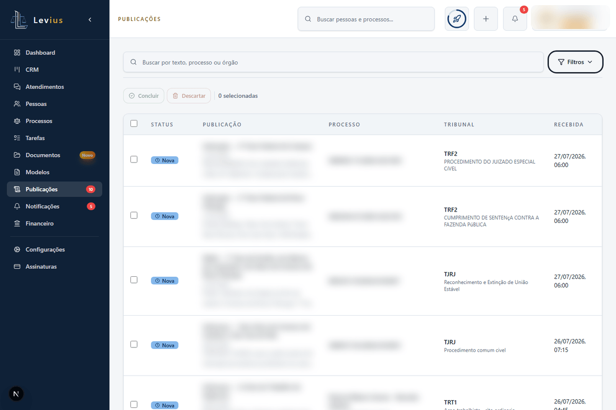Open the rocket progress icon
Image resolution: width=616 pixels, height=410 pixels.
click(457, 19)
